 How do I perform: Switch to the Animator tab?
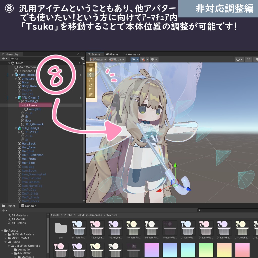[132, 54]
